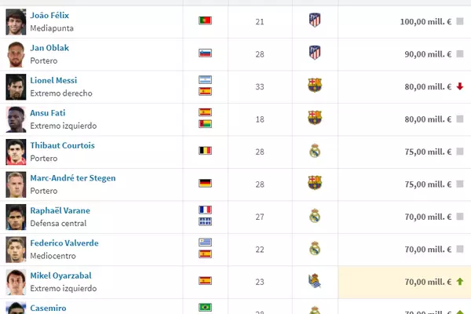The width and height of the screenshot is (471, 314).
Task: Click Casemiro name link
Action: coord(48,308)
